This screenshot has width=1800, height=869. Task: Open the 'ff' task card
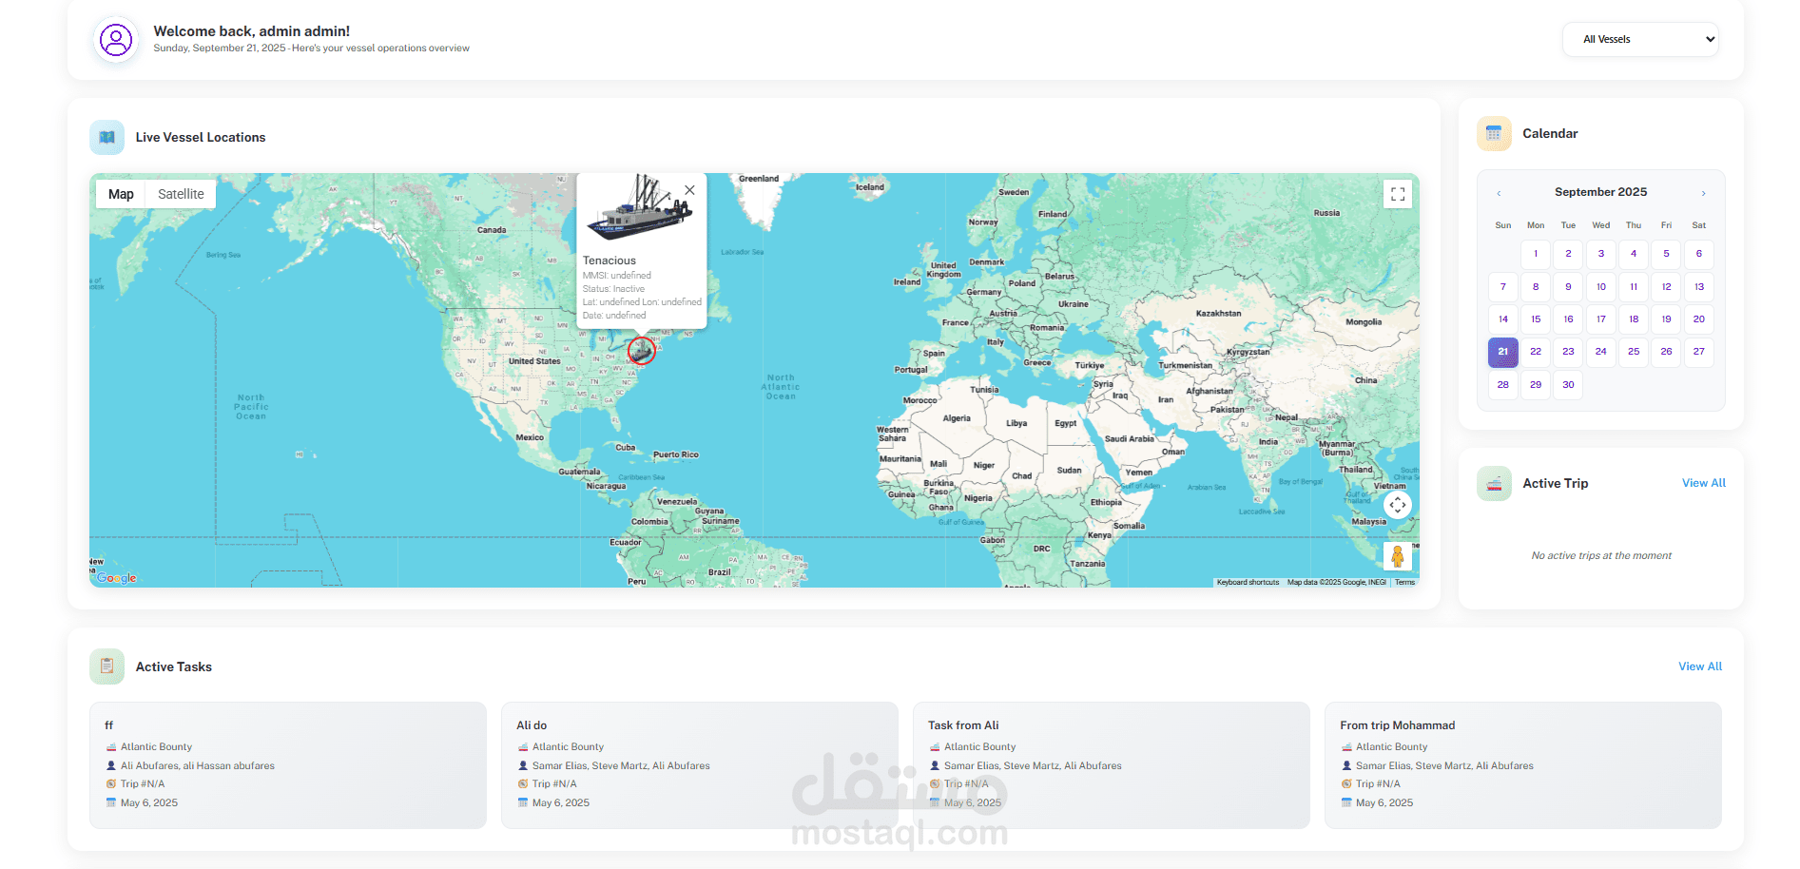coord(288,765)
